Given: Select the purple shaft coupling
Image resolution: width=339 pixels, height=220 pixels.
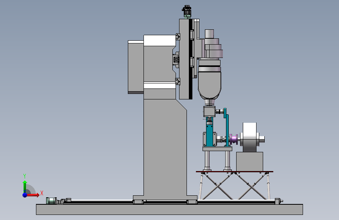Looking at the screenshot, I should pos(233,139).
